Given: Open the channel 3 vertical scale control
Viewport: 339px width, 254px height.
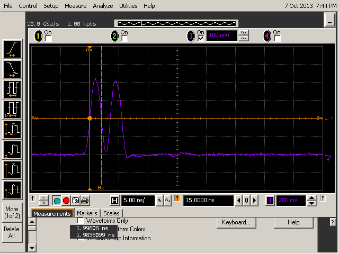Looking at the screenshot, I should click(x=221, y=36).
